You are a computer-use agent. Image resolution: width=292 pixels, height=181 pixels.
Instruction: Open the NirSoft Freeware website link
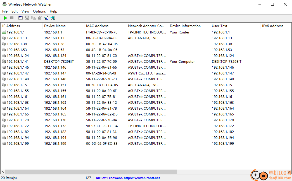pos(128,178)
